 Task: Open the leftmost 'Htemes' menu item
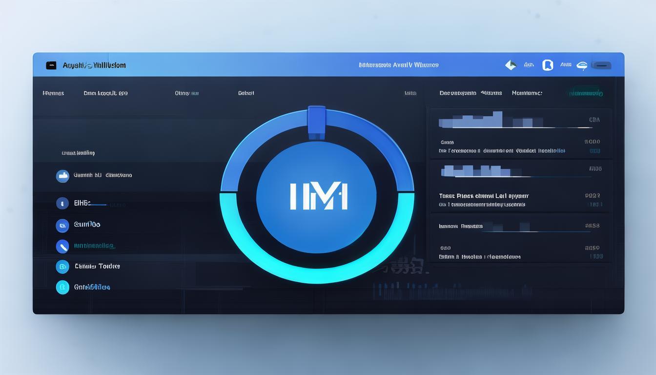pyautogui.click(x=53, y=93)
